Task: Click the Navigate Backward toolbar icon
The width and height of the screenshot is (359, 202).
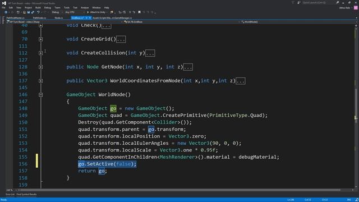Action: pyautogui.click(x=6, y=12)
